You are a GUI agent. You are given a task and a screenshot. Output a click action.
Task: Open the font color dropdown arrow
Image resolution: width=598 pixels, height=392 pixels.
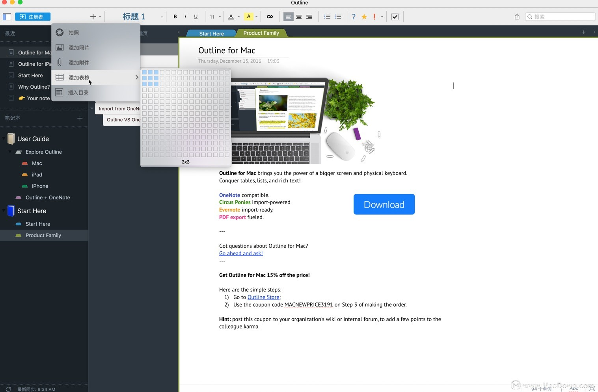click(x=239, y=17)
